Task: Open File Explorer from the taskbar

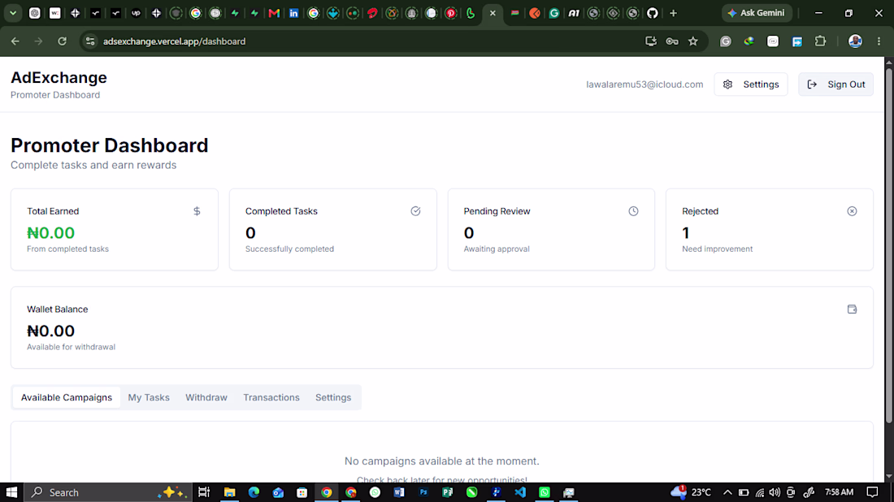Action: (230, 492)
